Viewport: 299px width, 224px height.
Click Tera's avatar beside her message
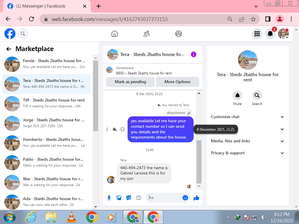(111, 180)
